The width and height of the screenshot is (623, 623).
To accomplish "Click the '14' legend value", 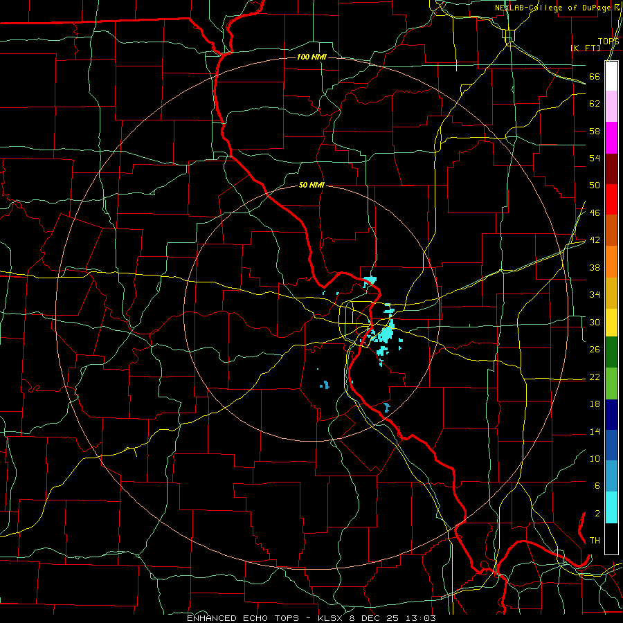I will point(595,431).
